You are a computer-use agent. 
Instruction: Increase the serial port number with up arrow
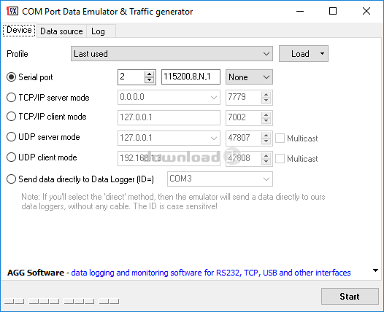tap(149, 74)
